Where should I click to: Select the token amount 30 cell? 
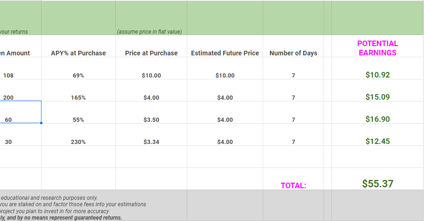pos(18,142)
